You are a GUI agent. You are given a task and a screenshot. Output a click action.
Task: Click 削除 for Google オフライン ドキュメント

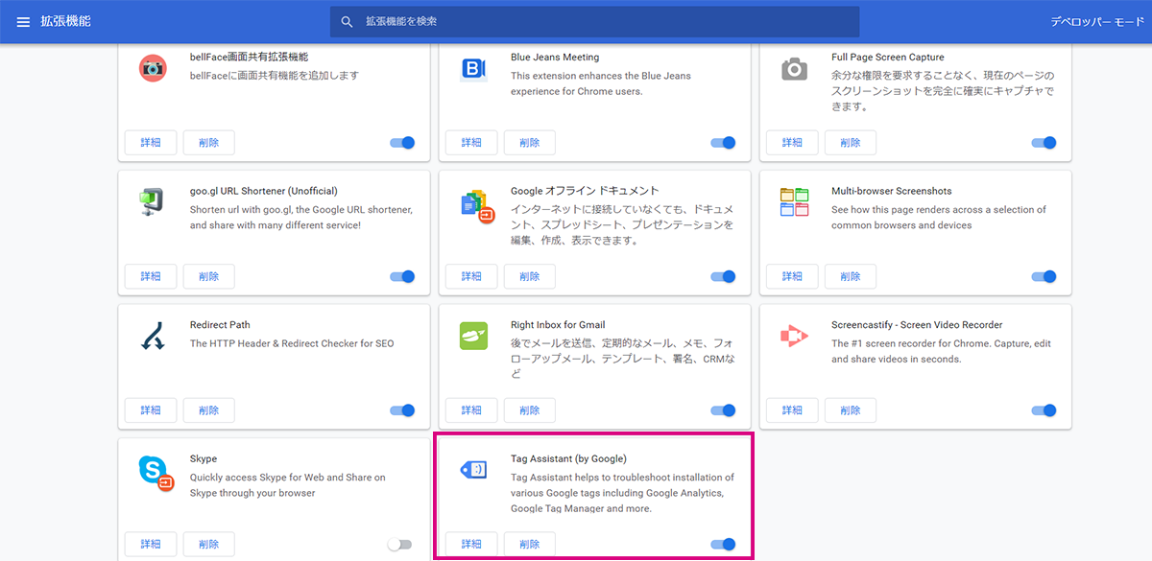530,276
